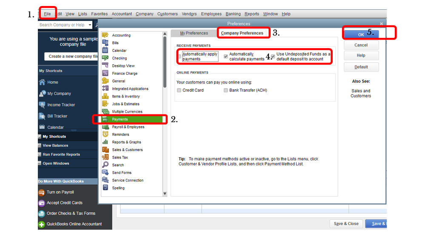The height and width of the screenshot is (239, 425).
Task: Open Sales and Customers Also See link
Action: tap(361, 93)
